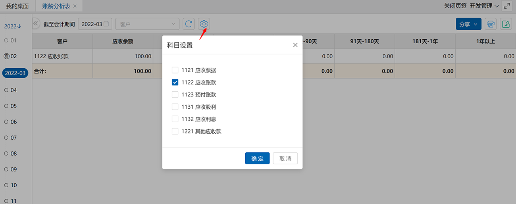Open the 客户 dropdown
The image size is (516, 204).
[147, 24]
